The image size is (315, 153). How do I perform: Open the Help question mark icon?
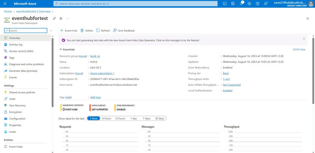(258, 4)
